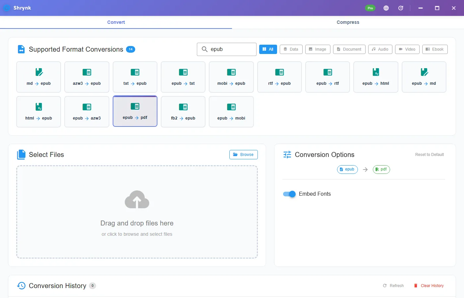The height and width of the screenshot is (298, 464).
Task: Click the Browse files button
Action: (244, 155)
